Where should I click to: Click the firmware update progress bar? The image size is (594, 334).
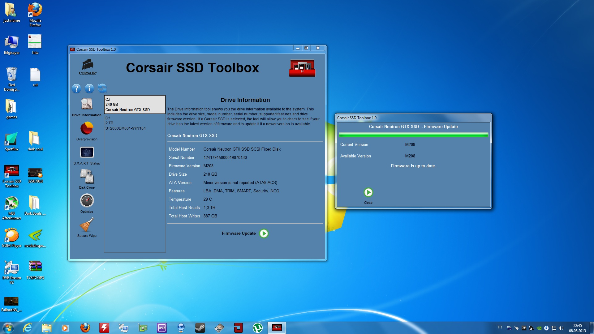pos(413,135)
